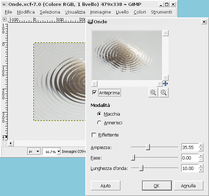Image resolution: width=209 pixels, height=196 pixels.
Task: Click the zoom in magnifier in preview
Action: 164,93
